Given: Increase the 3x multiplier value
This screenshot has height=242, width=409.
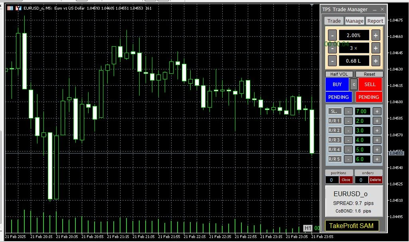Looking at the screenshot, I should pyautogui.click(x=375, y=48).
